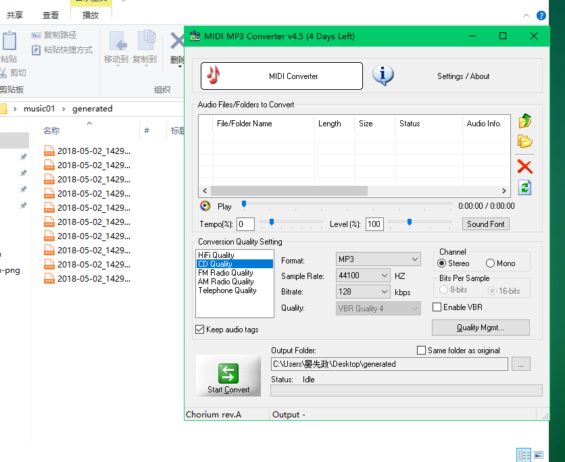Click the output folder browse ... button
The width and height of the screenshot is (565, 462).
pyautogui.click(x=520, y=364)
